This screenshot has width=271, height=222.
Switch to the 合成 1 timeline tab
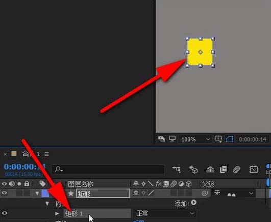click(31, 154)
